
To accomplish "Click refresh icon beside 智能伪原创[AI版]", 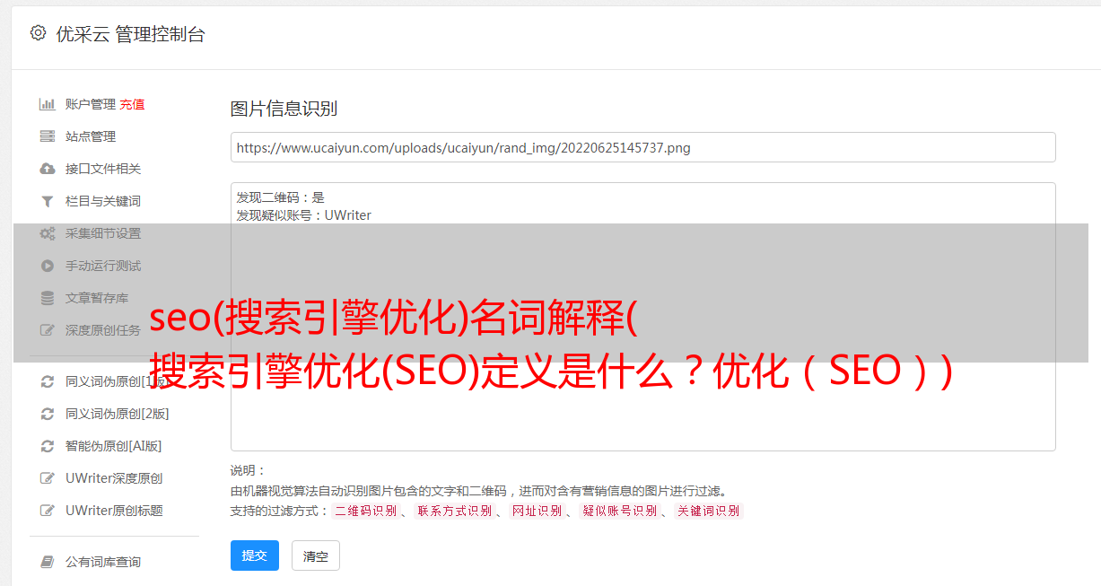I will click(x=48, y=446).
